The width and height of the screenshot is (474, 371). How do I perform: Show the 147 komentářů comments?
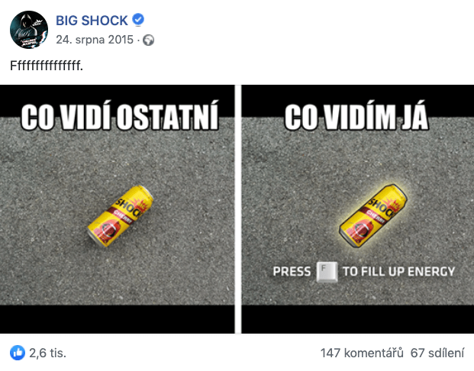362,353
